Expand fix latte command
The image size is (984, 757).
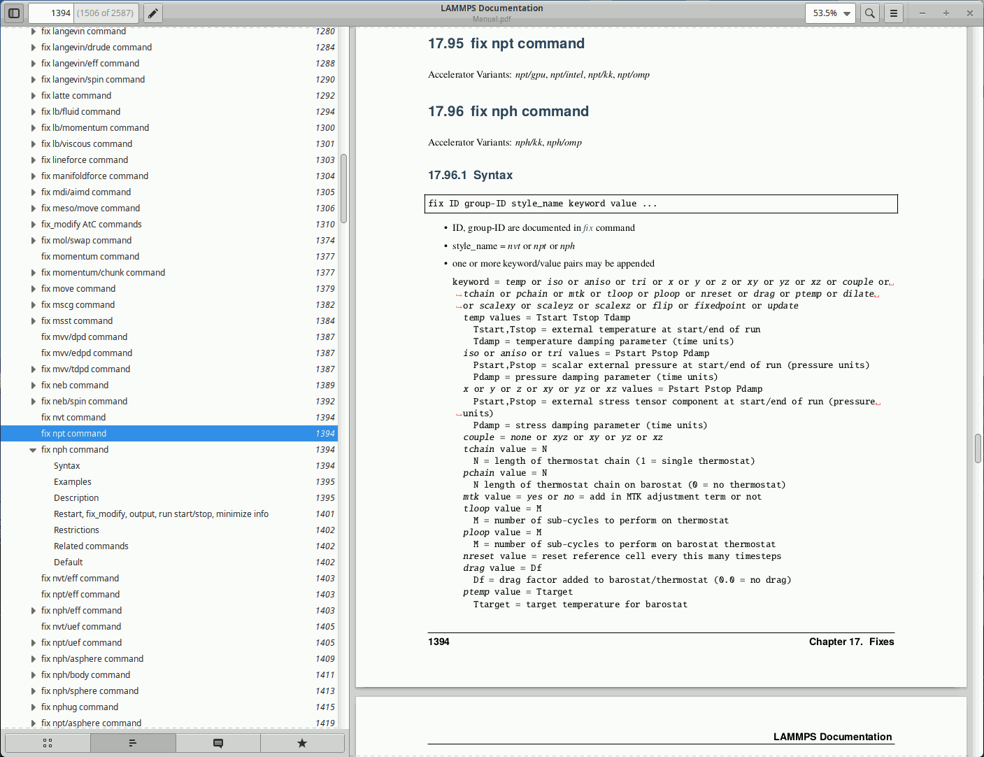(33, 96)
